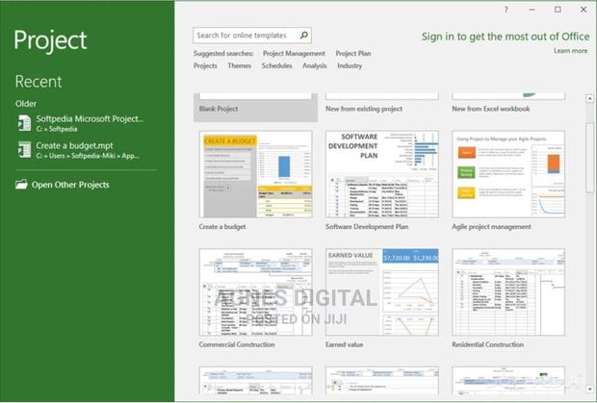Select the Project Plan suggested search

click(x=353, y=54)
